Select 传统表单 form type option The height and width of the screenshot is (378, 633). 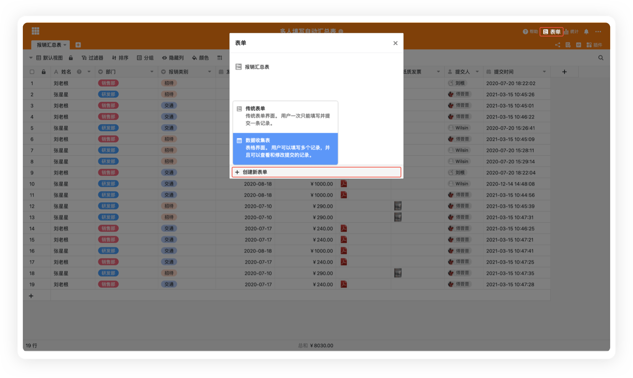(285, 116)
